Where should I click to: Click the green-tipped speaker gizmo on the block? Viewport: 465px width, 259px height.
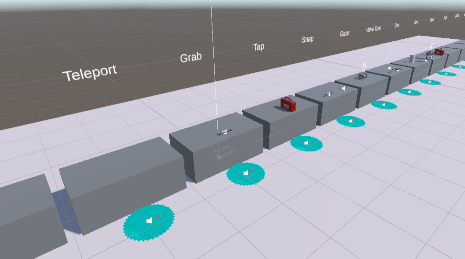point(343,89)
